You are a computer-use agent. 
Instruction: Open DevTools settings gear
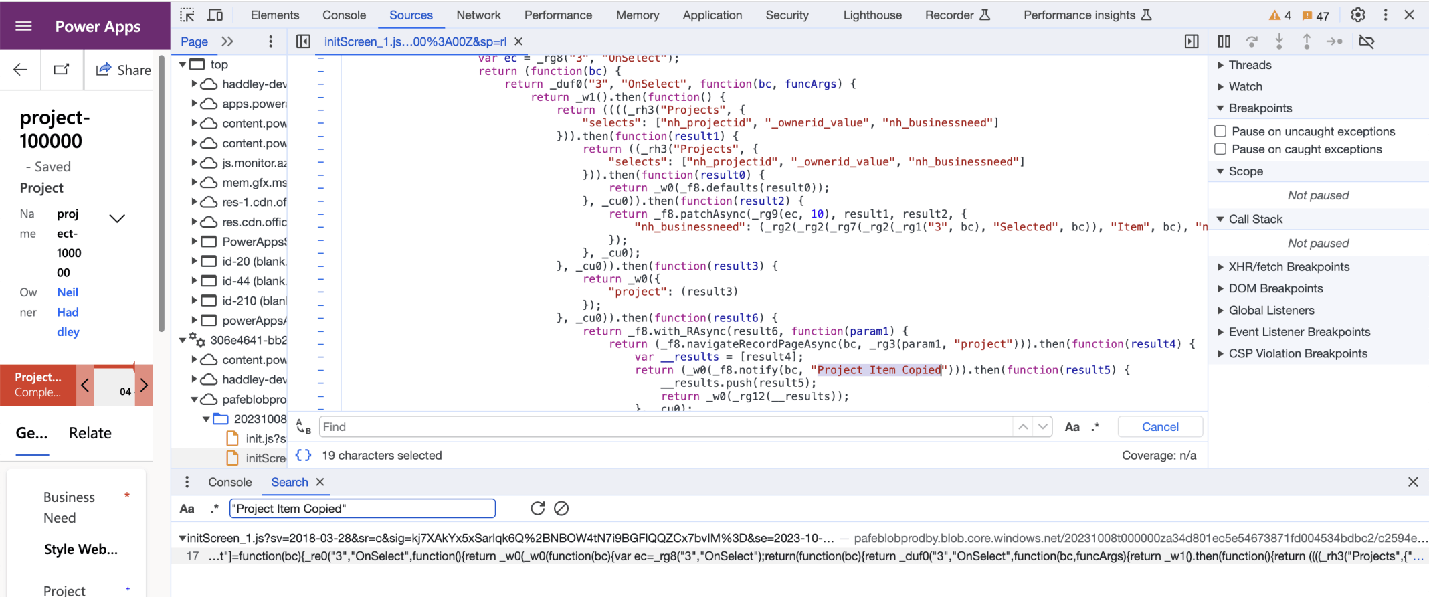pyautogui.click(x=1357, y=15)
